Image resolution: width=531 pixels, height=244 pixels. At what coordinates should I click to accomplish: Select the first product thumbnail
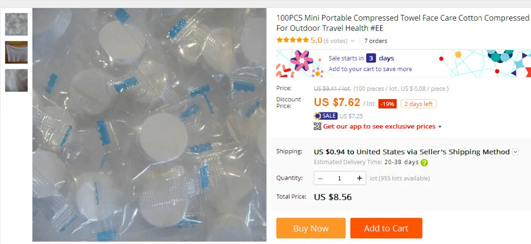(x=16, y=23)
